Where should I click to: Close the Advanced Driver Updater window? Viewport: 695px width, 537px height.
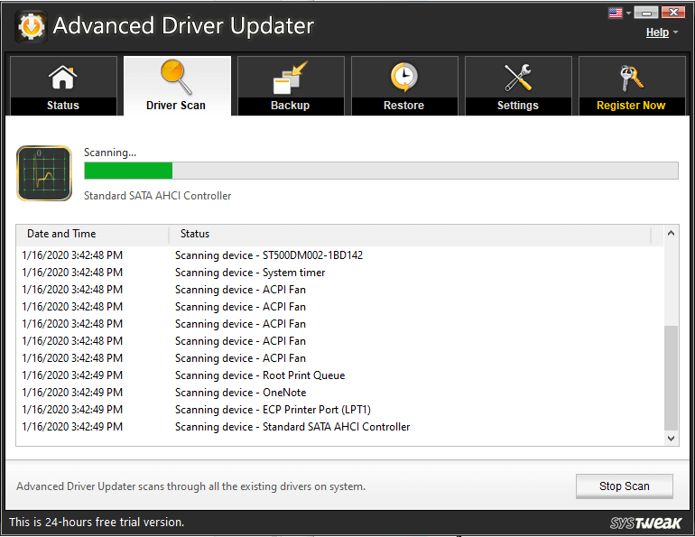coord(672,13)
